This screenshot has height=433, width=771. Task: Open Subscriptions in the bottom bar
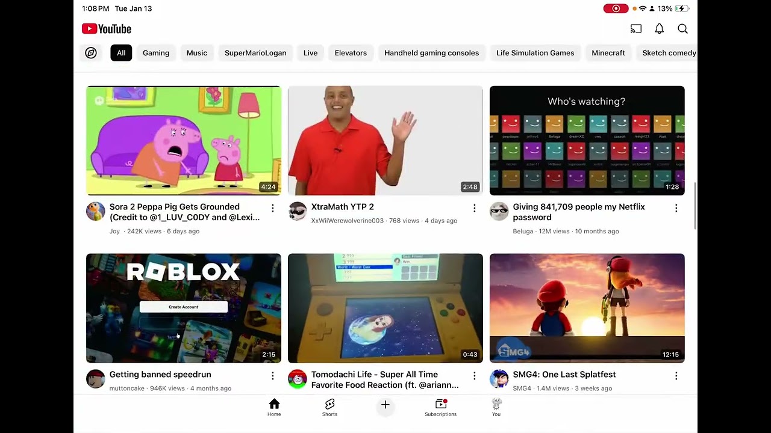tap(440, 407)
